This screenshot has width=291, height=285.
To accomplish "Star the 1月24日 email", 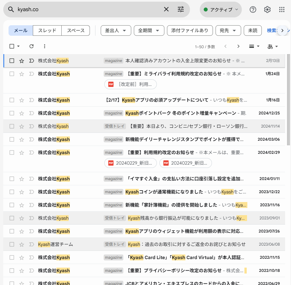I will coord(22,74).
